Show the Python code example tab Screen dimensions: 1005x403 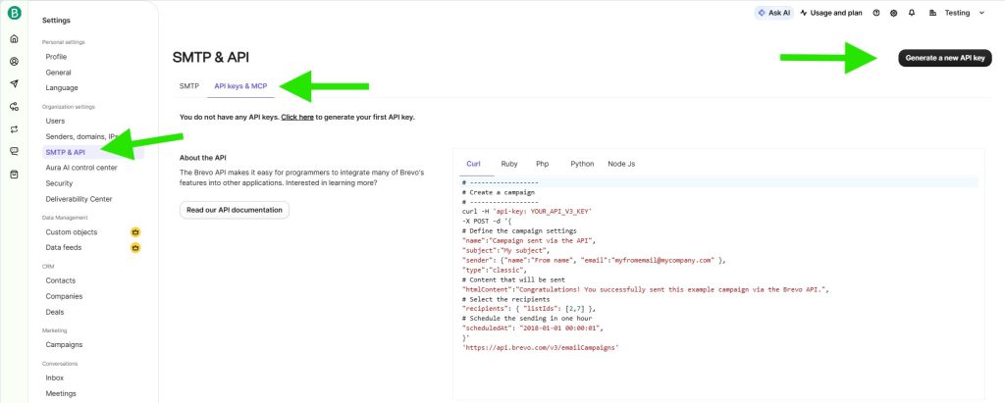(582, 164)
